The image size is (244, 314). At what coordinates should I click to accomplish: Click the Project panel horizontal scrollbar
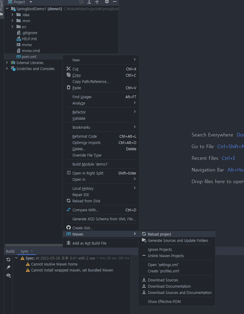[x=34, y=245]
